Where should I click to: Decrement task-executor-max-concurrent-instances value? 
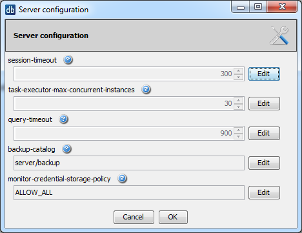[238, 106]
